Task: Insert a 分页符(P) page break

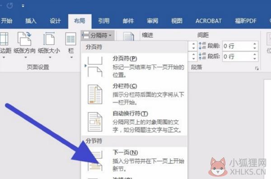Action: coord(135,66)
